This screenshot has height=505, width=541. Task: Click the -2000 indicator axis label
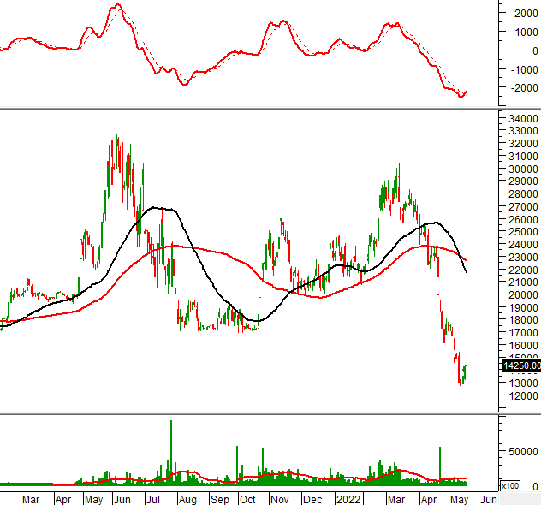tap(520, 87)
